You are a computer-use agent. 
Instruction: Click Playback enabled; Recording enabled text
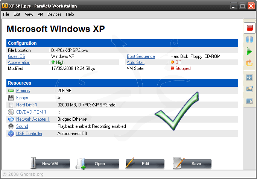pyautogui.click(x=91, y=126)
